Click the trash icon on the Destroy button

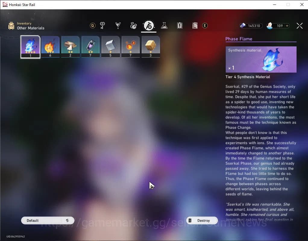pyautogui.click(x=190, y=221)
